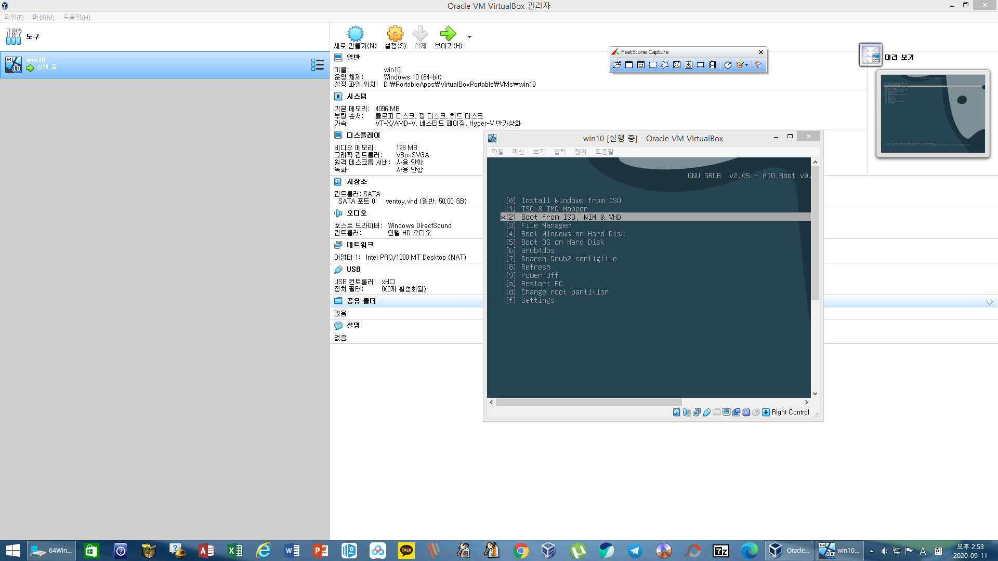Open the Machine (머신) menu in Manager
This screenshot has height=561, width=998.
43,17
